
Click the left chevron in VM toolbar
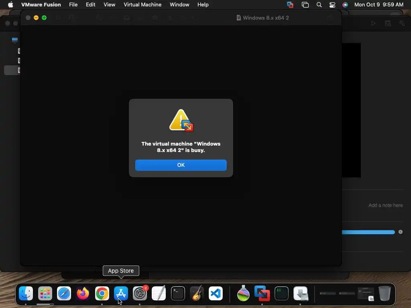point(193,18)
